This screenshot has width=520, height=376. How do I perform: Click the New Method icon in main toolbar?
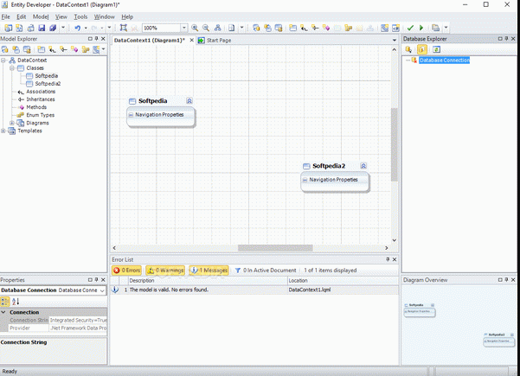[x=326, y=29]
